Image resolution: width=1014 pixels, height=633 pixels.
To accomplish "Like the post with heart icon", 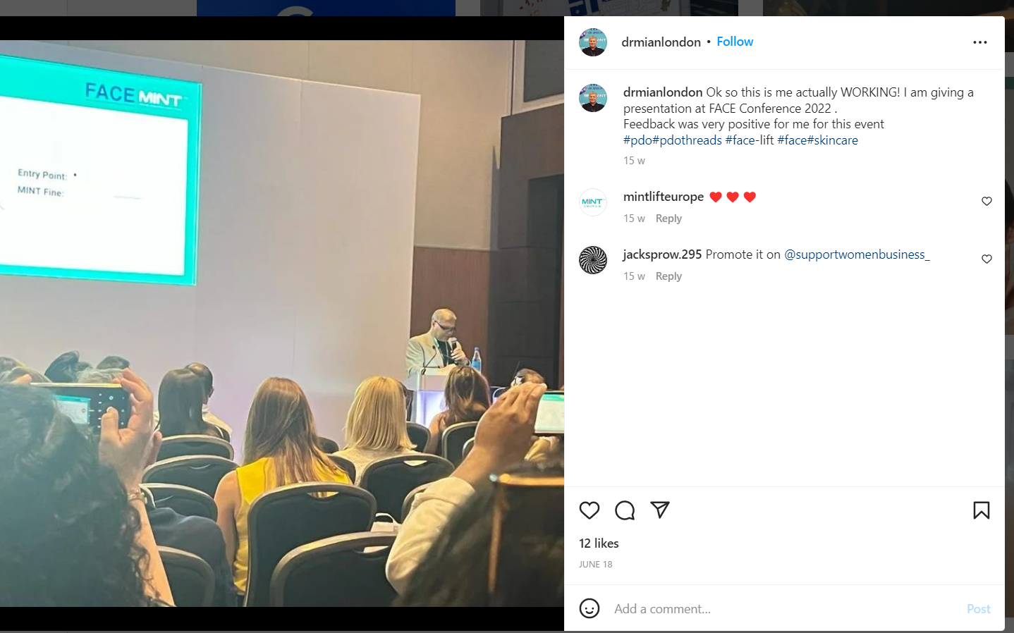I will coord(590,510).
